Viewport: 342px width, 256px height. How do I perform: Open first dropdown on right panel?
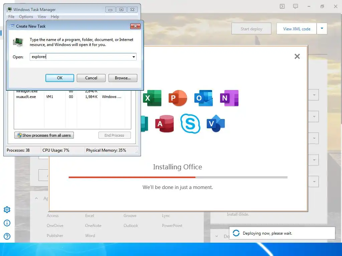click(x=314, y=95)
